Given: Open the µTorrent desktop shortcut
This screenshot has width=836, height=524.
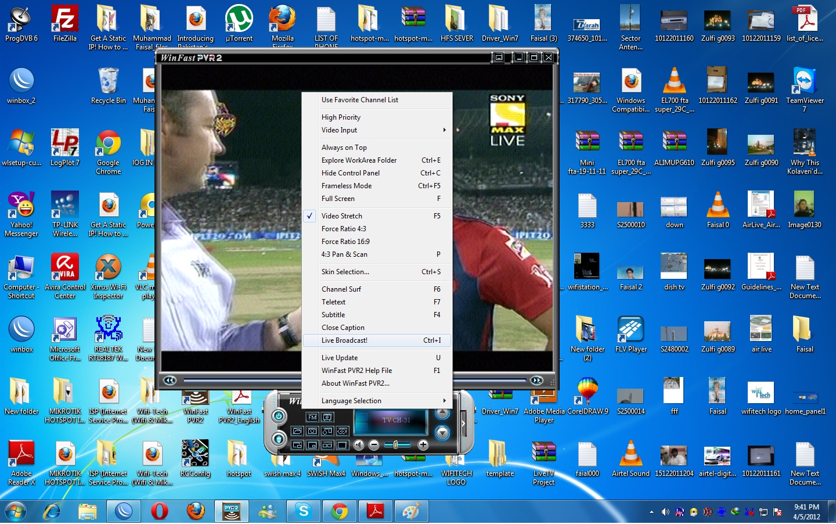Looking at the screenshot, I should [x=239, y=24].
